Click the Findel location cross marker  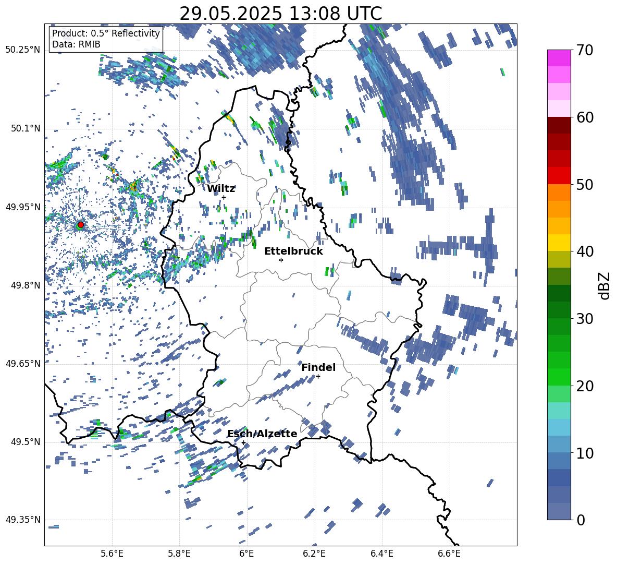coord(318,377)
